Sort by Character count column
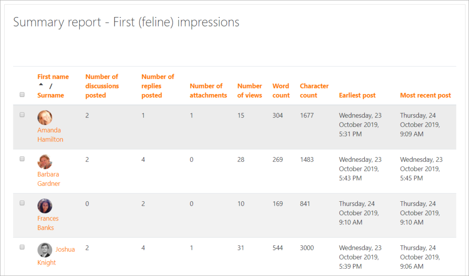469x276 pixels. coord(314,90)
